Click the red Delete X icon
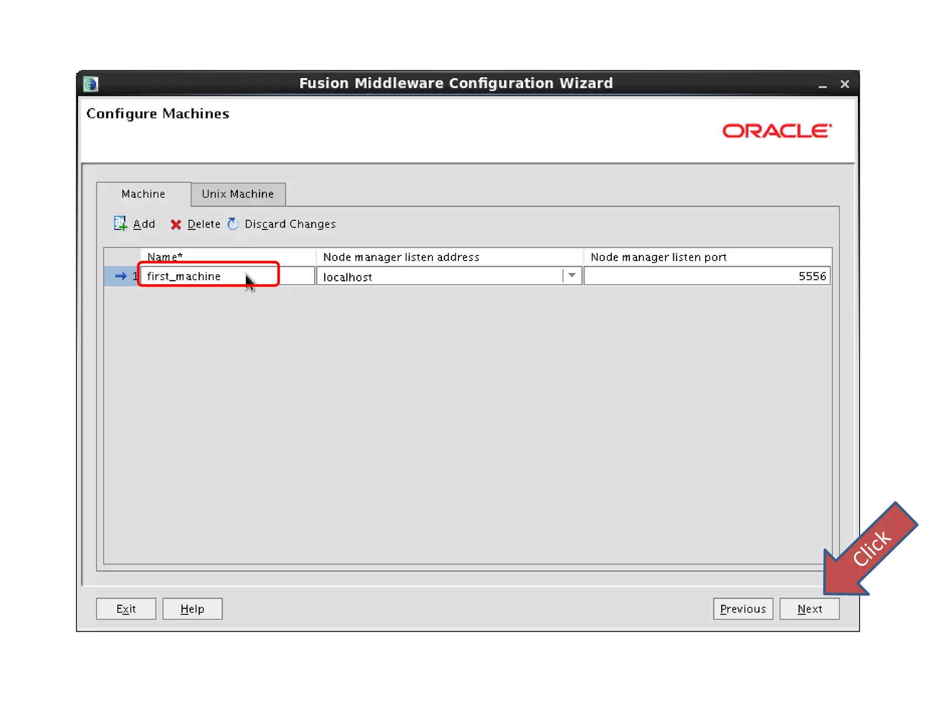 pyautogui.click(x=175, y=224)
